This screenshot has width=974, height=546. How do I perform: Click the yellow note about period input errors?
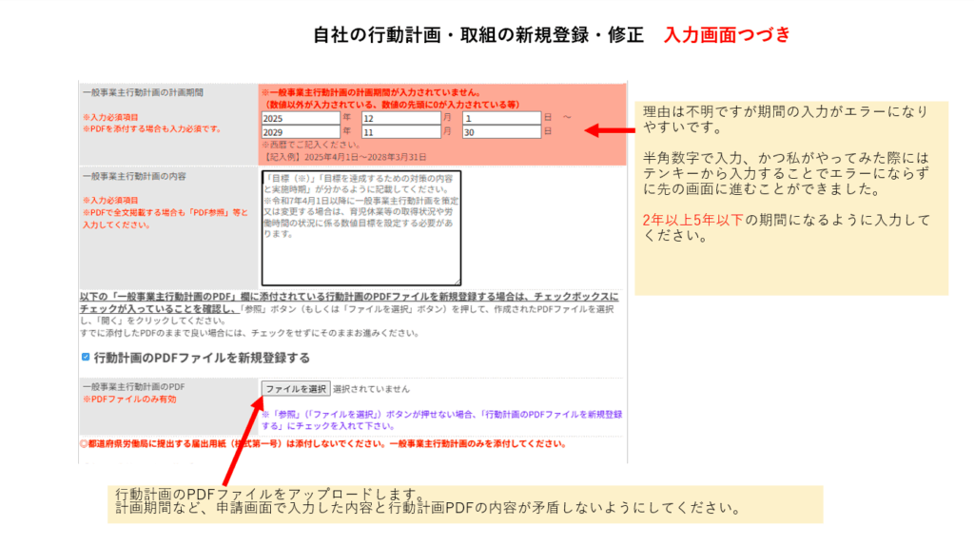(790, 198)
